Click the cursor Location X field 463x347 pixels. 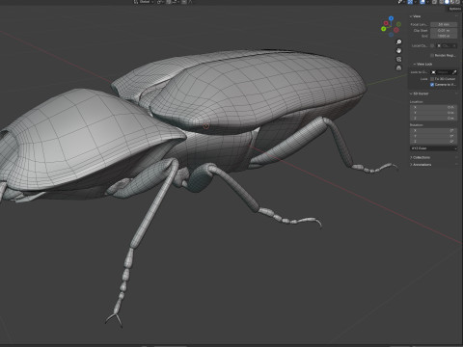point(433,107)
